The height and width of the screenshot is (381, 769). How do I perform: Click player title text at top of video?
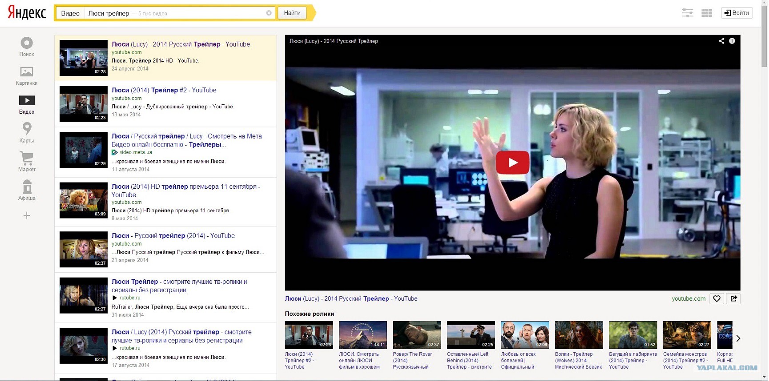click(x=334, y=41)
